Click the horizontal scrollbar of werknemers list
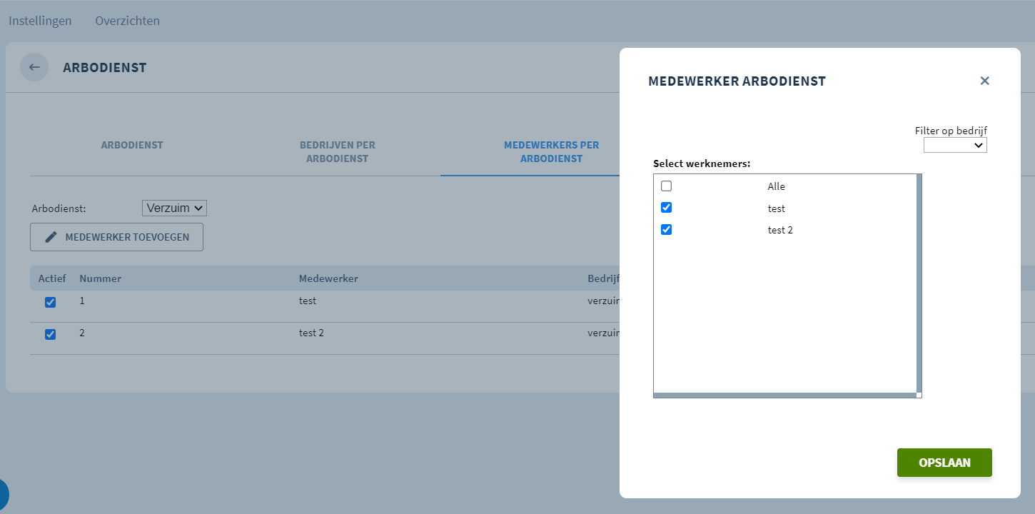Viewport: 1035px width, 514px height. click(785, 395)
